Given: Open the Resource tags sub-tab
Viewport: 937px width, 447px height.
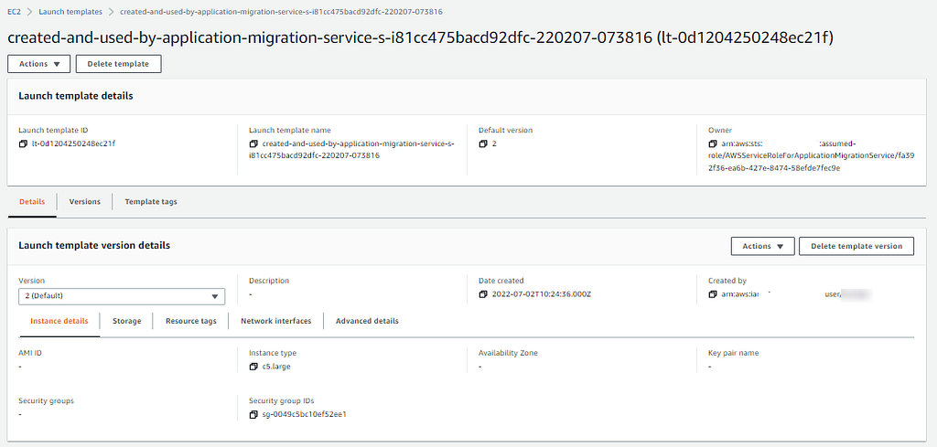Looking at the screenshot, I should [190, 321].
